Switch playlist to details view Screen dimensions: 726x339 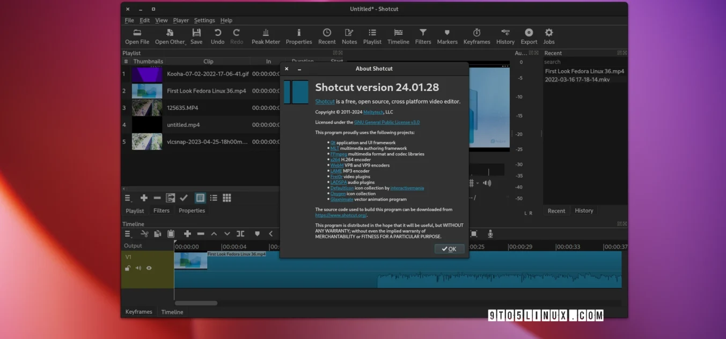pyautogui.click(x=200, y=198)
